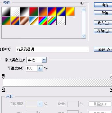Click the 取消 button
112x113 pixels.
pos(103,13)
